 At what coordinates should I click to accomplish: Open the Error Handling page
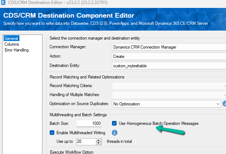(17, 50)
